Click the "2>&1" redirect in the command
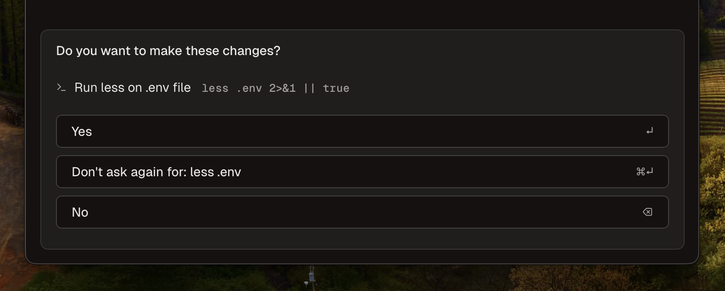The width and height of the screenshot is (725, 291). (x=282, y=88)
